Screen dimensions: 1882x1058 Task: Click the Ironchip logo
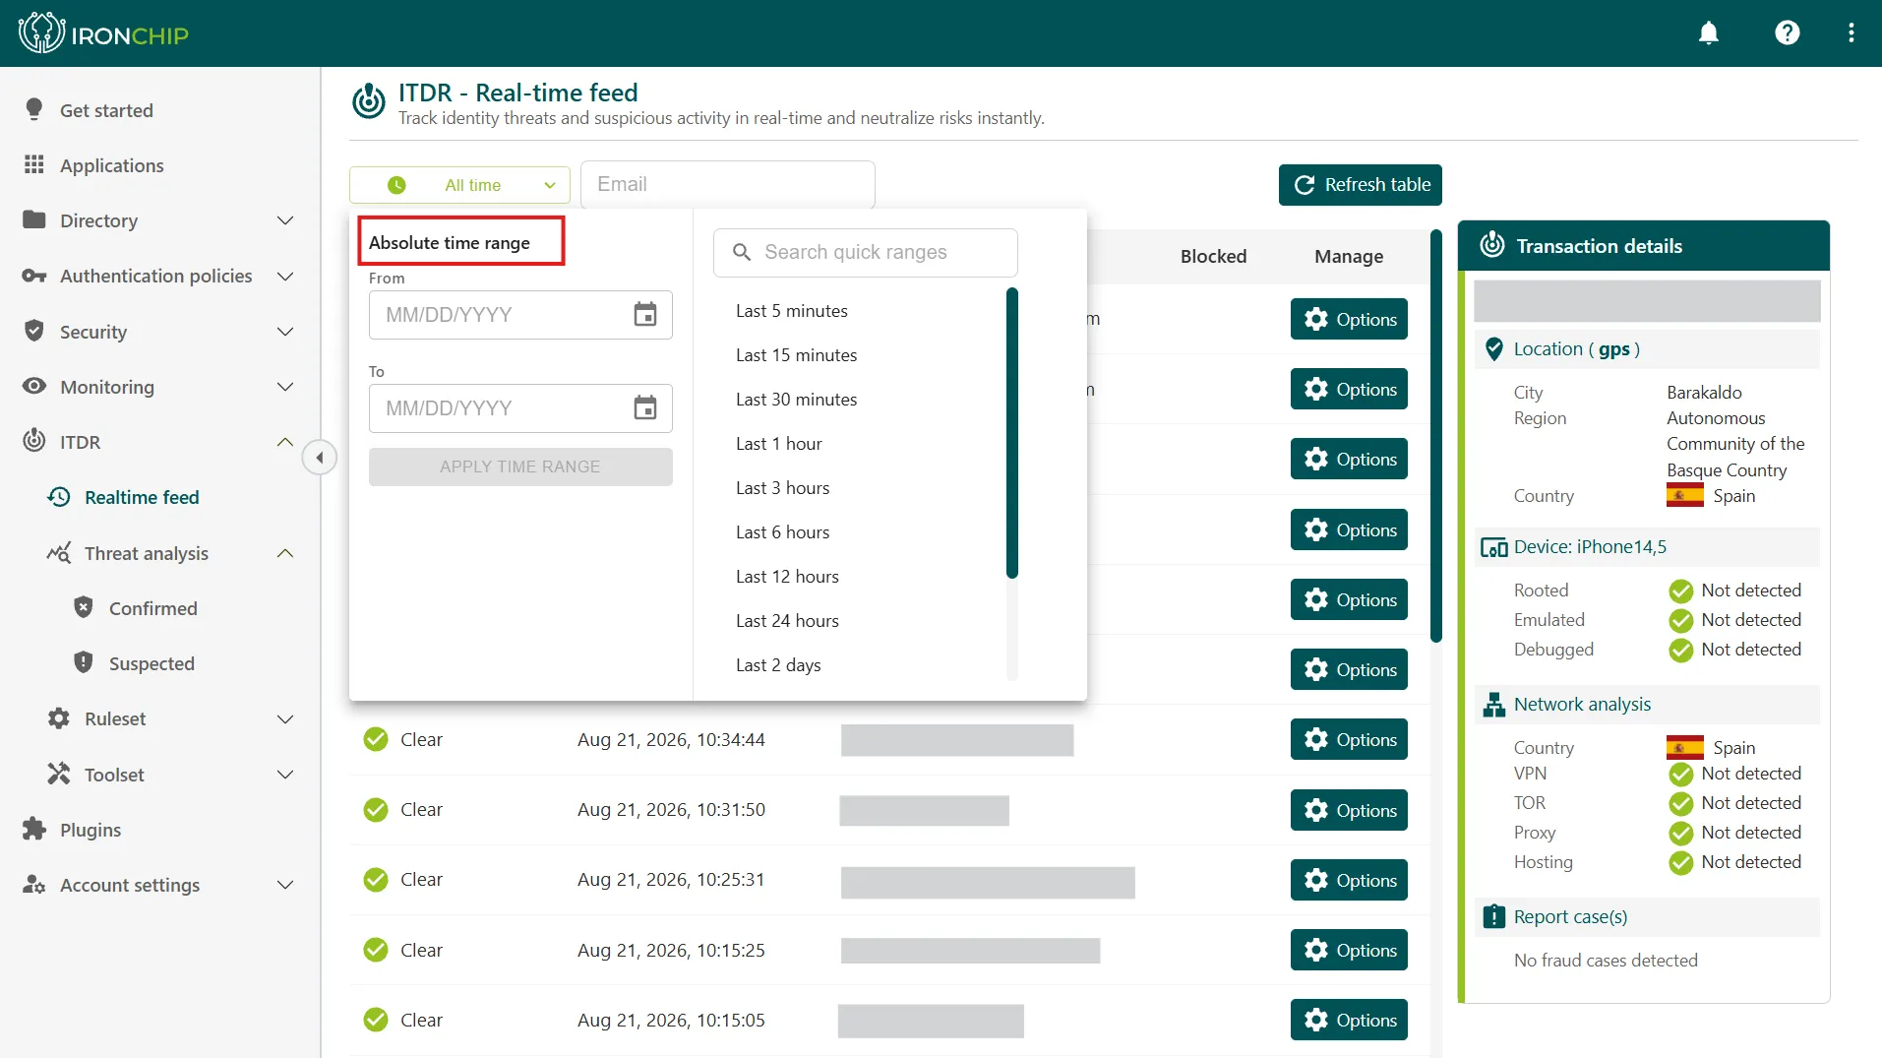(103, 34)
